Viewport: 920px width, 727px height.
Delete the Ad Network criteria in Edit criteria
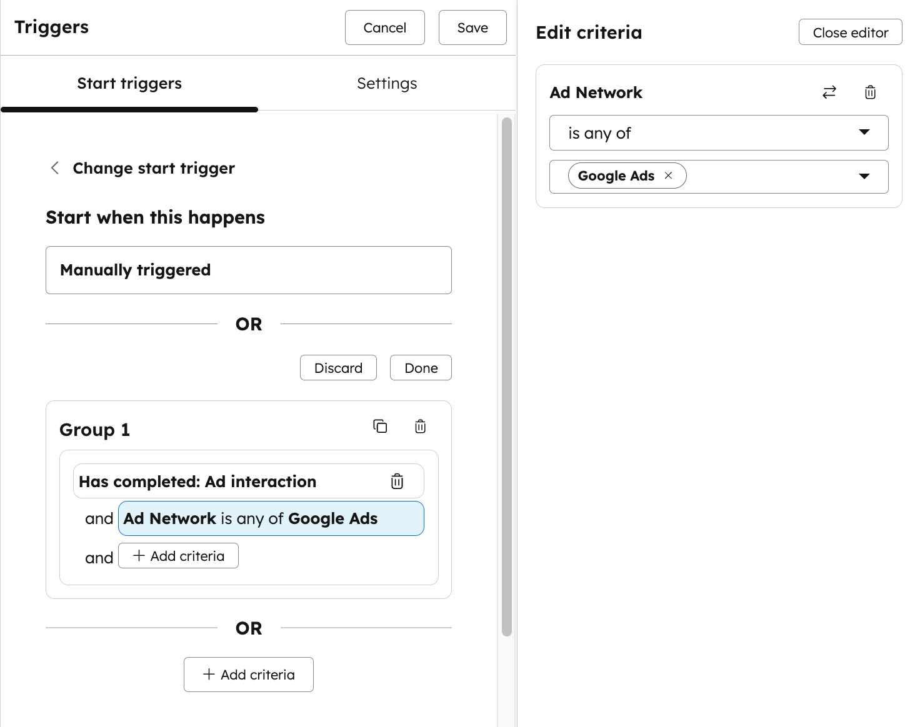point(869,92)
